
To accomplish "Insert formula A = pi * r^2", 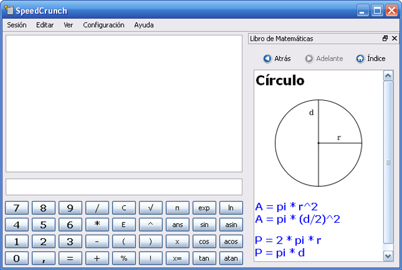I will pyautogui.click(x=286, y=206).
